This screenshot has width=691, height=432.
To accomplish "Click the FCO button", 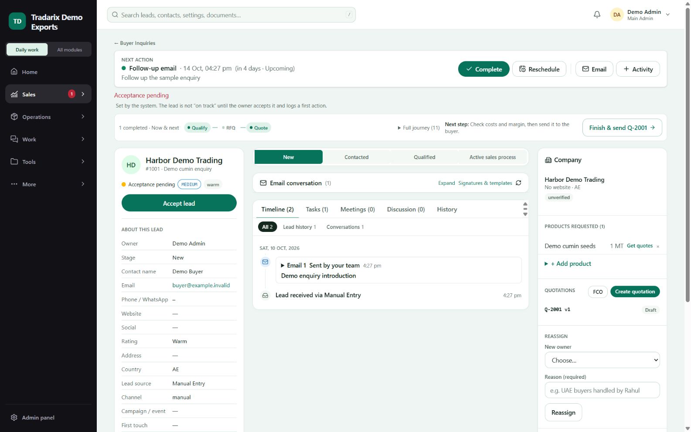I will (598, 292).
